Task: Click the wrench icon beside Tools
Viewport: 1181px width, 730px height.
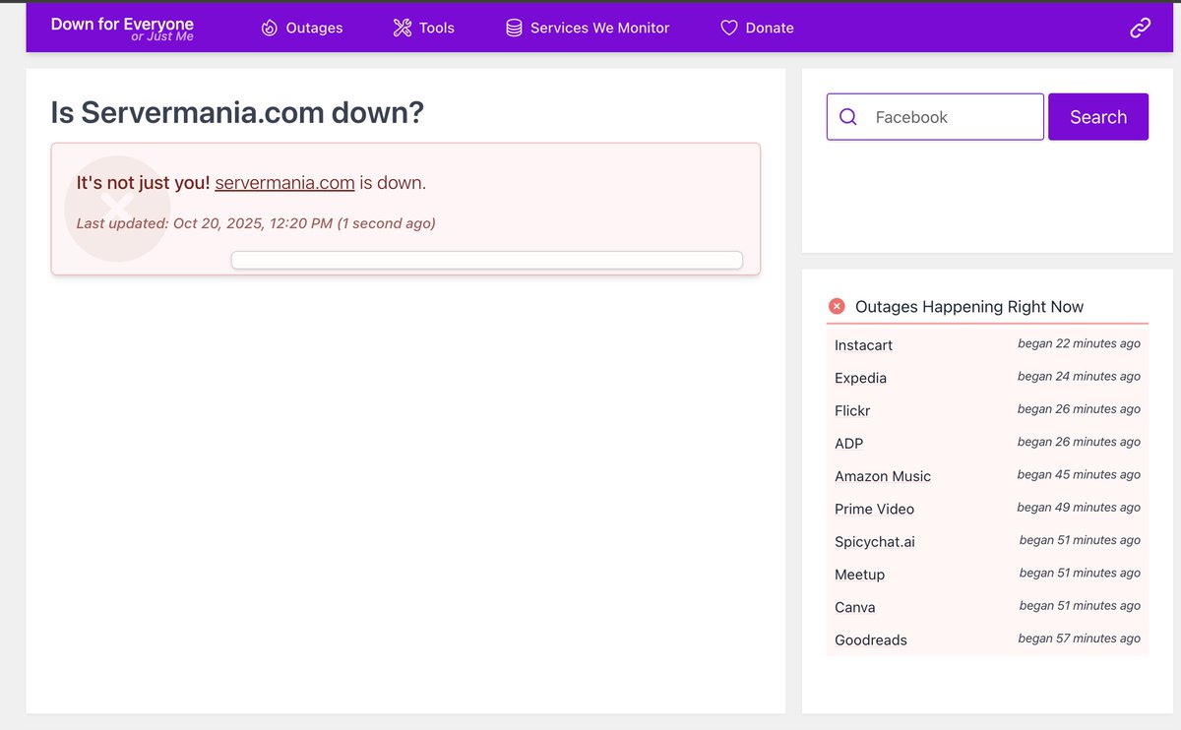Action: 402,28
